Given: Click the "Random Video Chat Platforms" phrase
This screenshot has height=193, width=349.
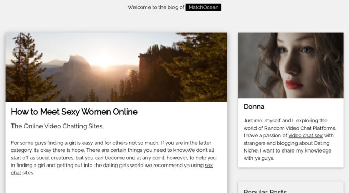Looking at the screenshot, I should (x=300, y=128).
